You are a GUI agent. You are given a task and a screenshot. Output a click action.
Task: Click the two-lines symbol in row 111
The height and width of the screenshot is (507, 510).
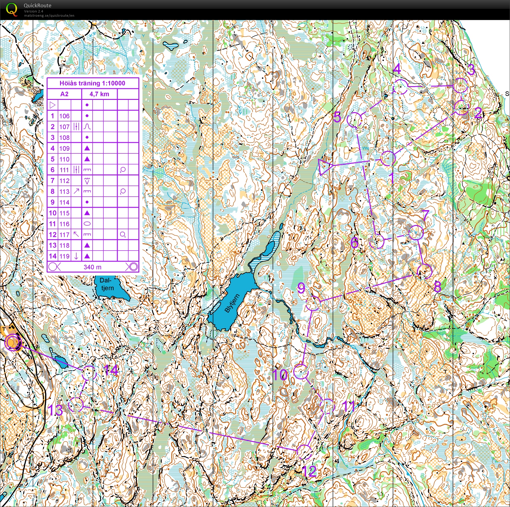point(76,170)
